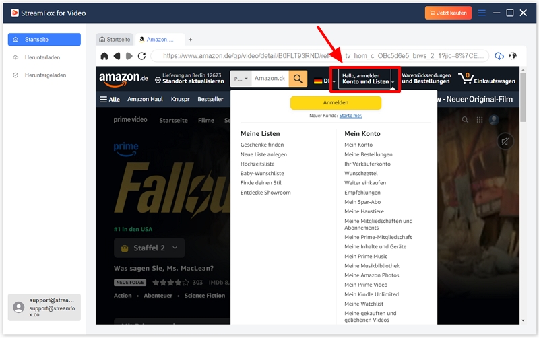Open Meine Watchlist
This screenshot has width=539, height=338.
364,304
